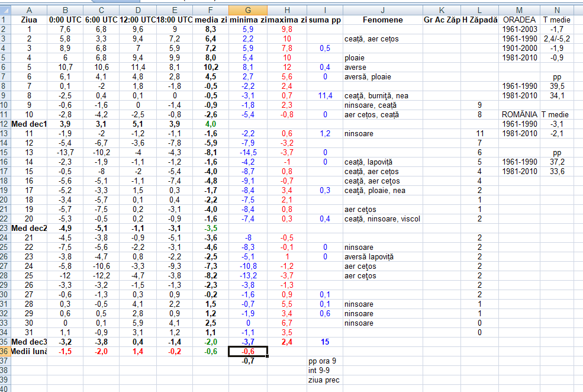
Task: Click the 'aversă lapoviță' cell
Action: click(x=382, y=257)
